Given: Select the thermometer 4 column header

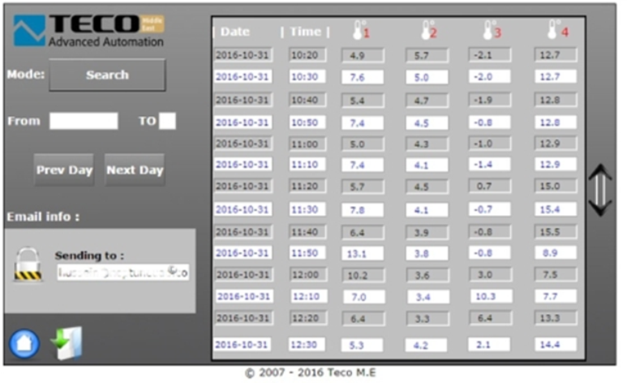Looking at the screenshot, I should tap(558, 31).
